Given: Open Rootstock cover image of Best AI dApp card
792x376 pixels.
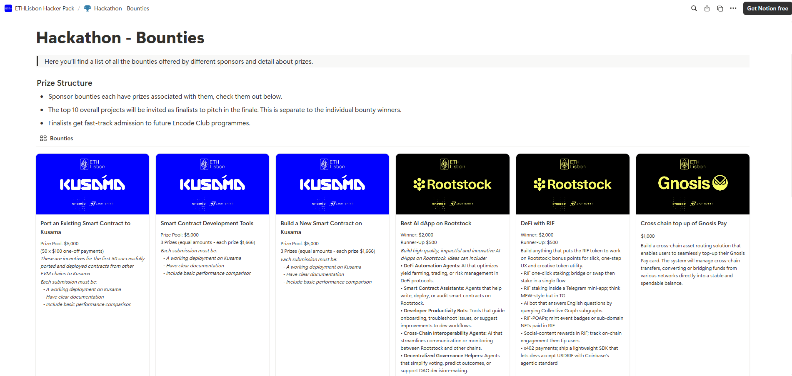Looking at the screenshot, I should coord(452,184).
